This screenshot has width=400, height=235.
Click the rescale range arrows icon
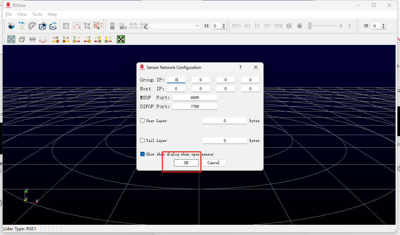coord(133,26)
